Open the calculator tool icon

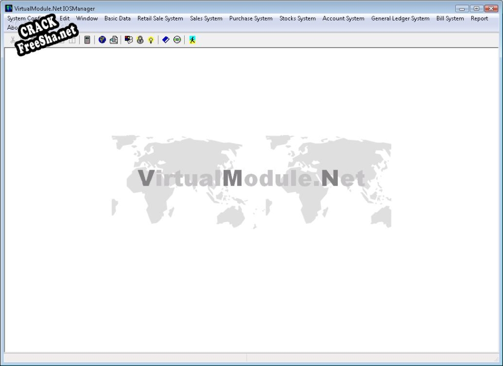(x=88, y=40)
